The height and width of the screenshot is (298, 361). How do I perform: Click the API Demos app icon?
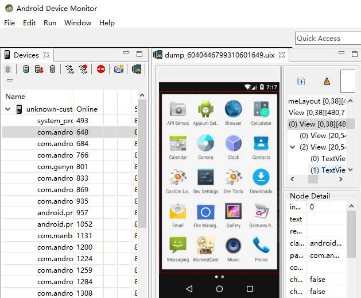[178, 109]
